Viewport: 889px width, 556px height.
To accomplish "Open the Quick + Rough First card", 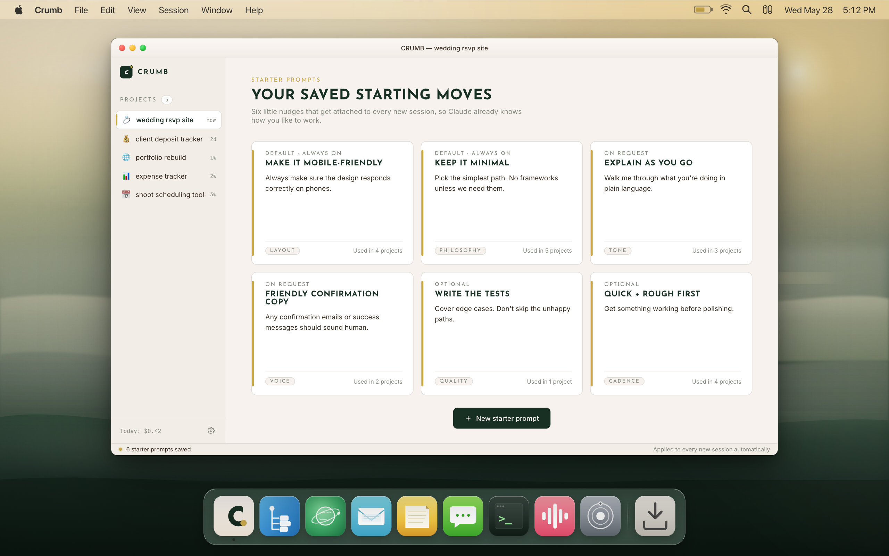I will [x=671, y=334].
